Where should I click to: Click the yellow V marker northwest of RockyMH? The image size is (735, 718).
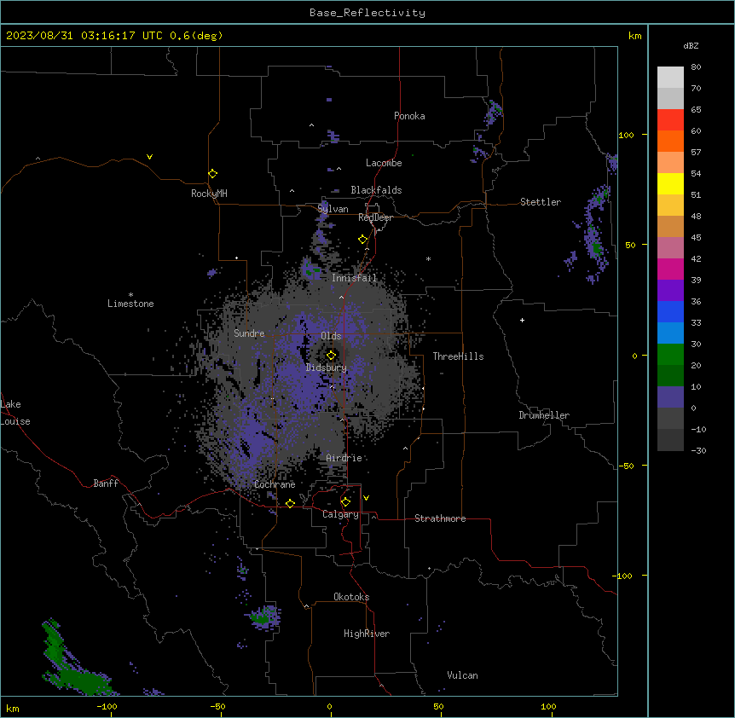click(149, 157)
